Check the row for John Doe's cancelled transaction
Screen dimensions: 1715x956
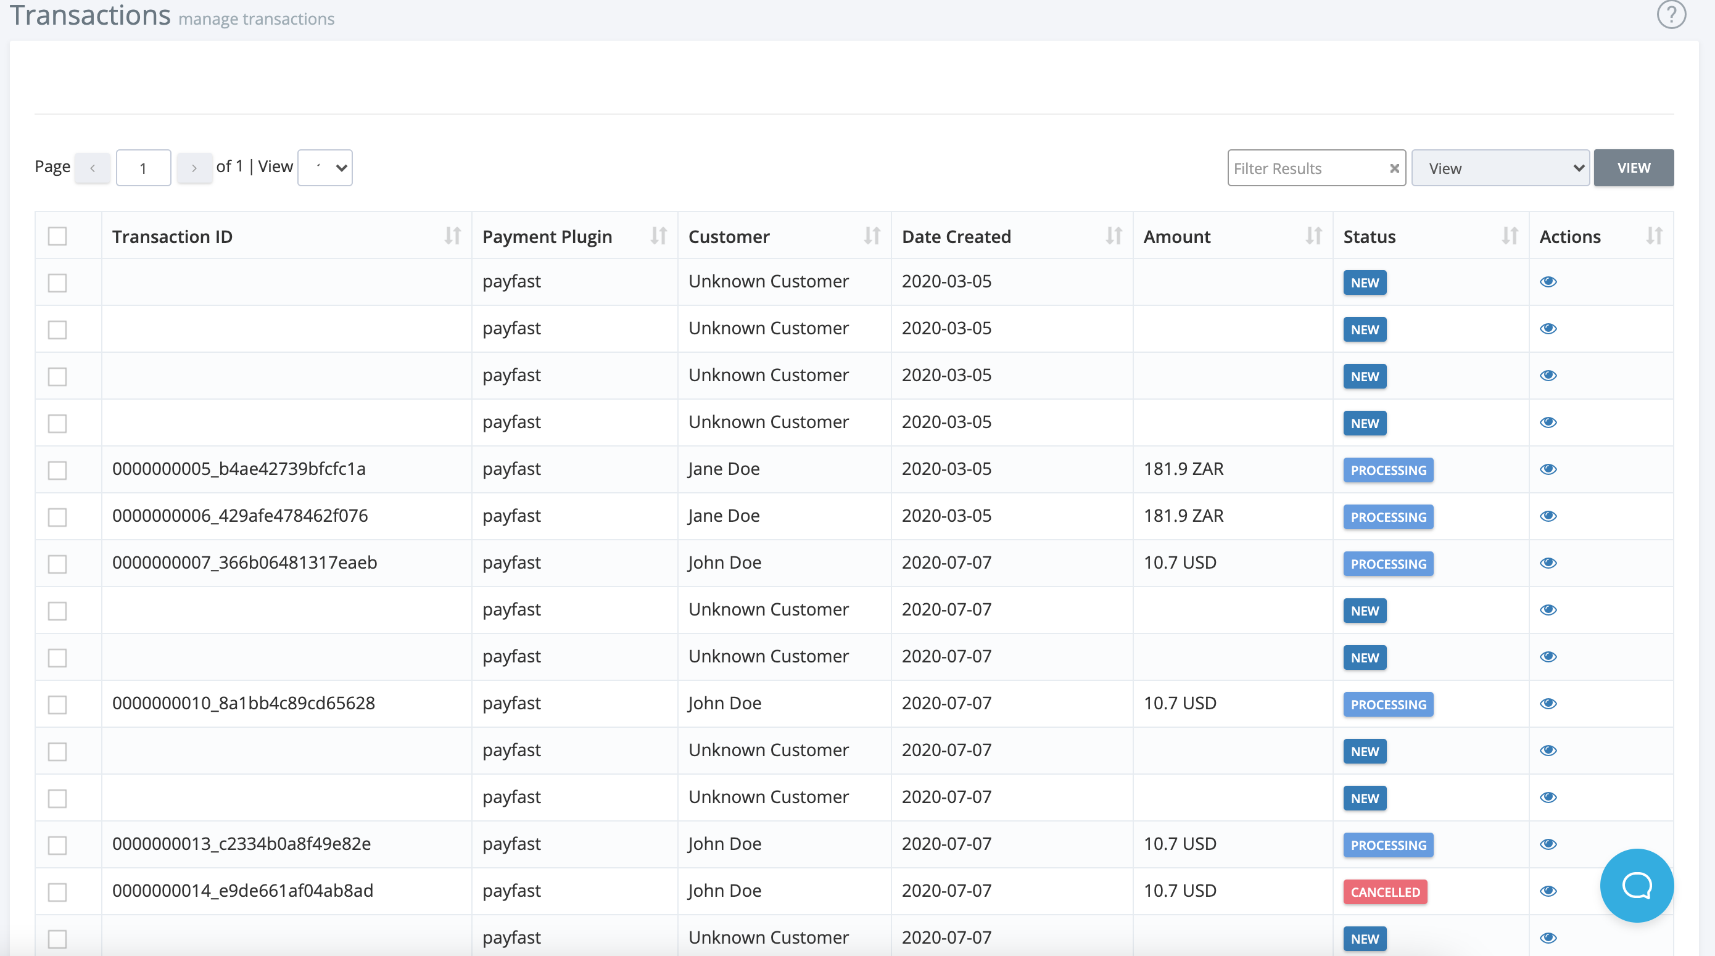click(57, 892)
